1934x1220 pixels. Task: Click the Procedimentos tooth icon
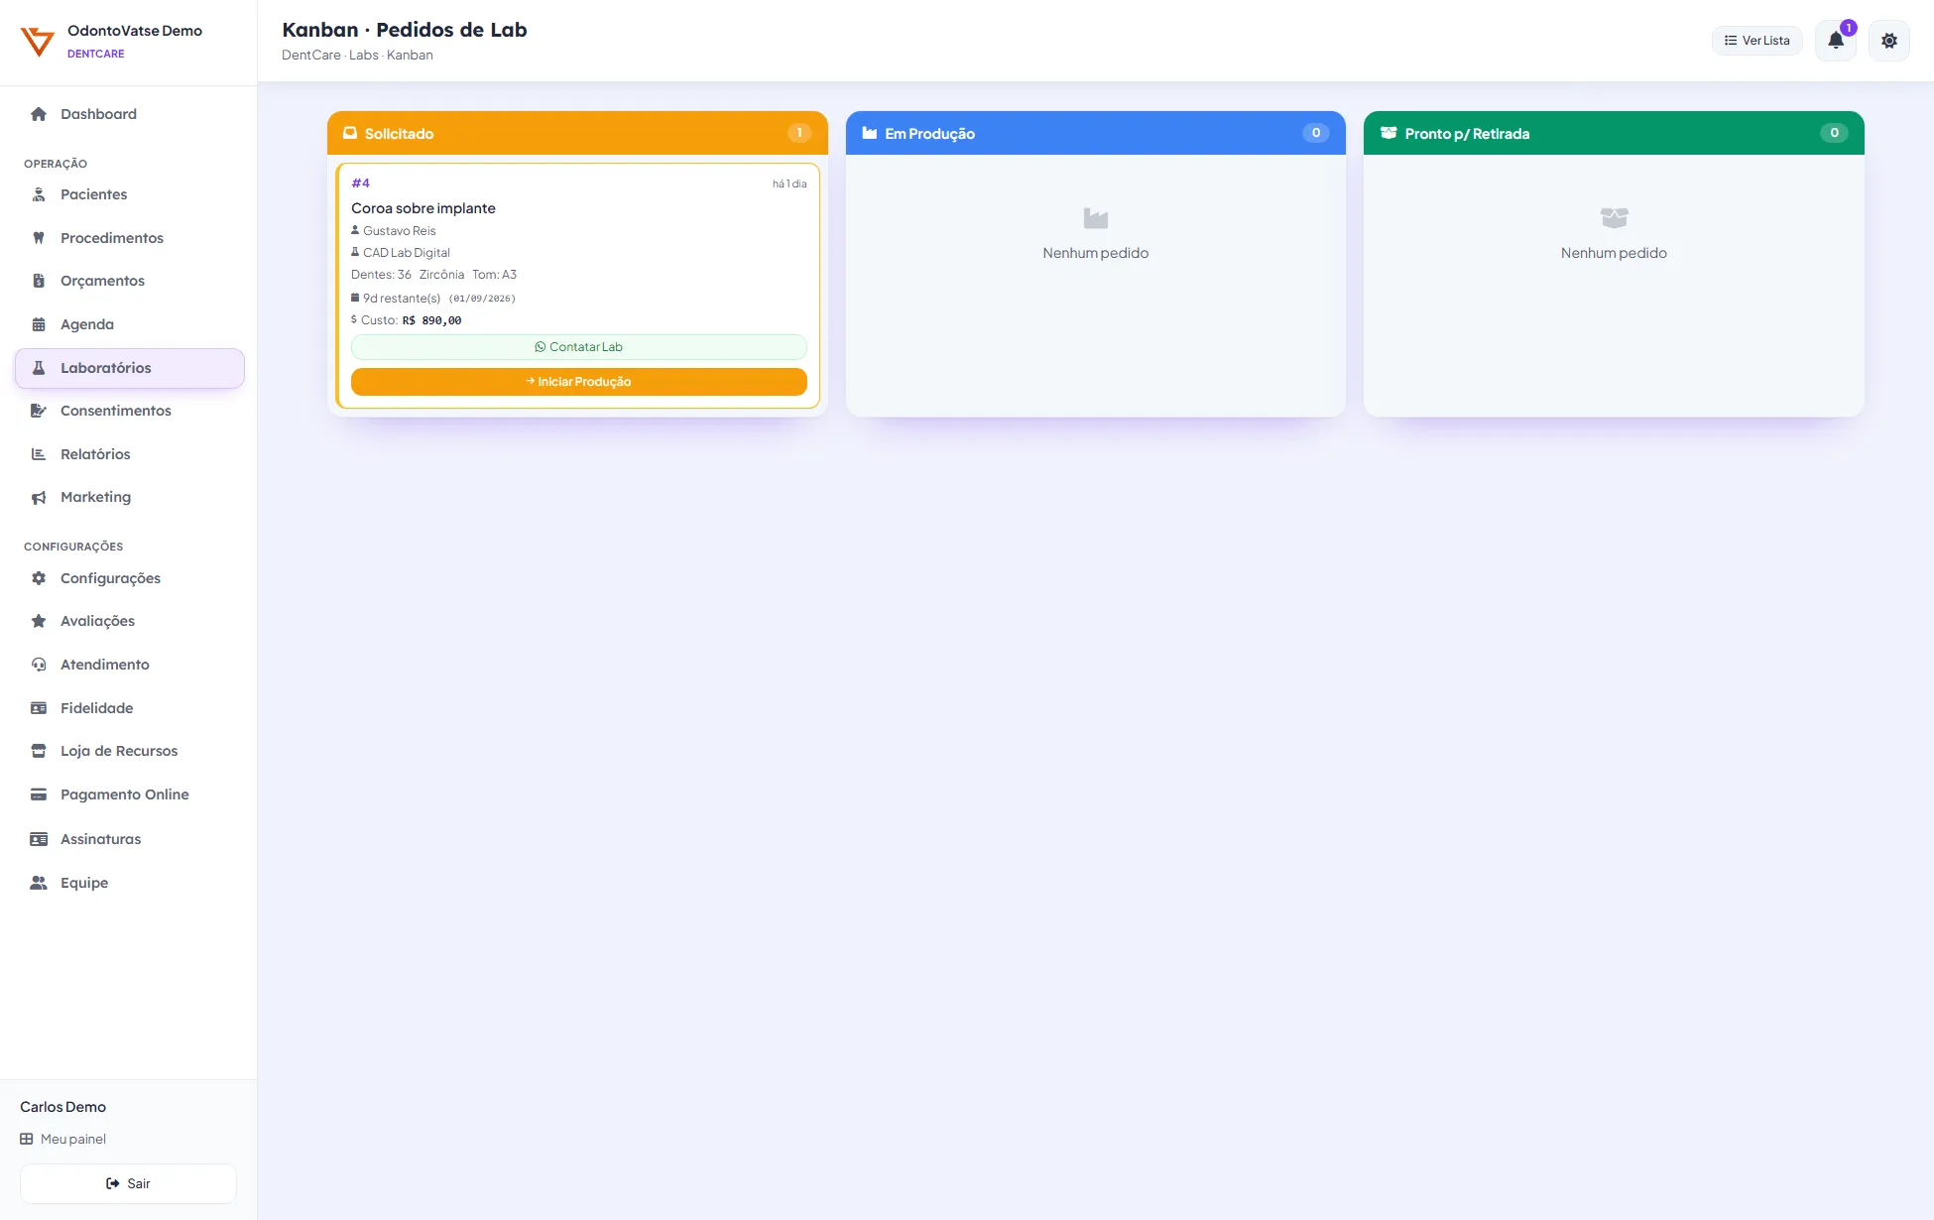(x=39, y=238)
